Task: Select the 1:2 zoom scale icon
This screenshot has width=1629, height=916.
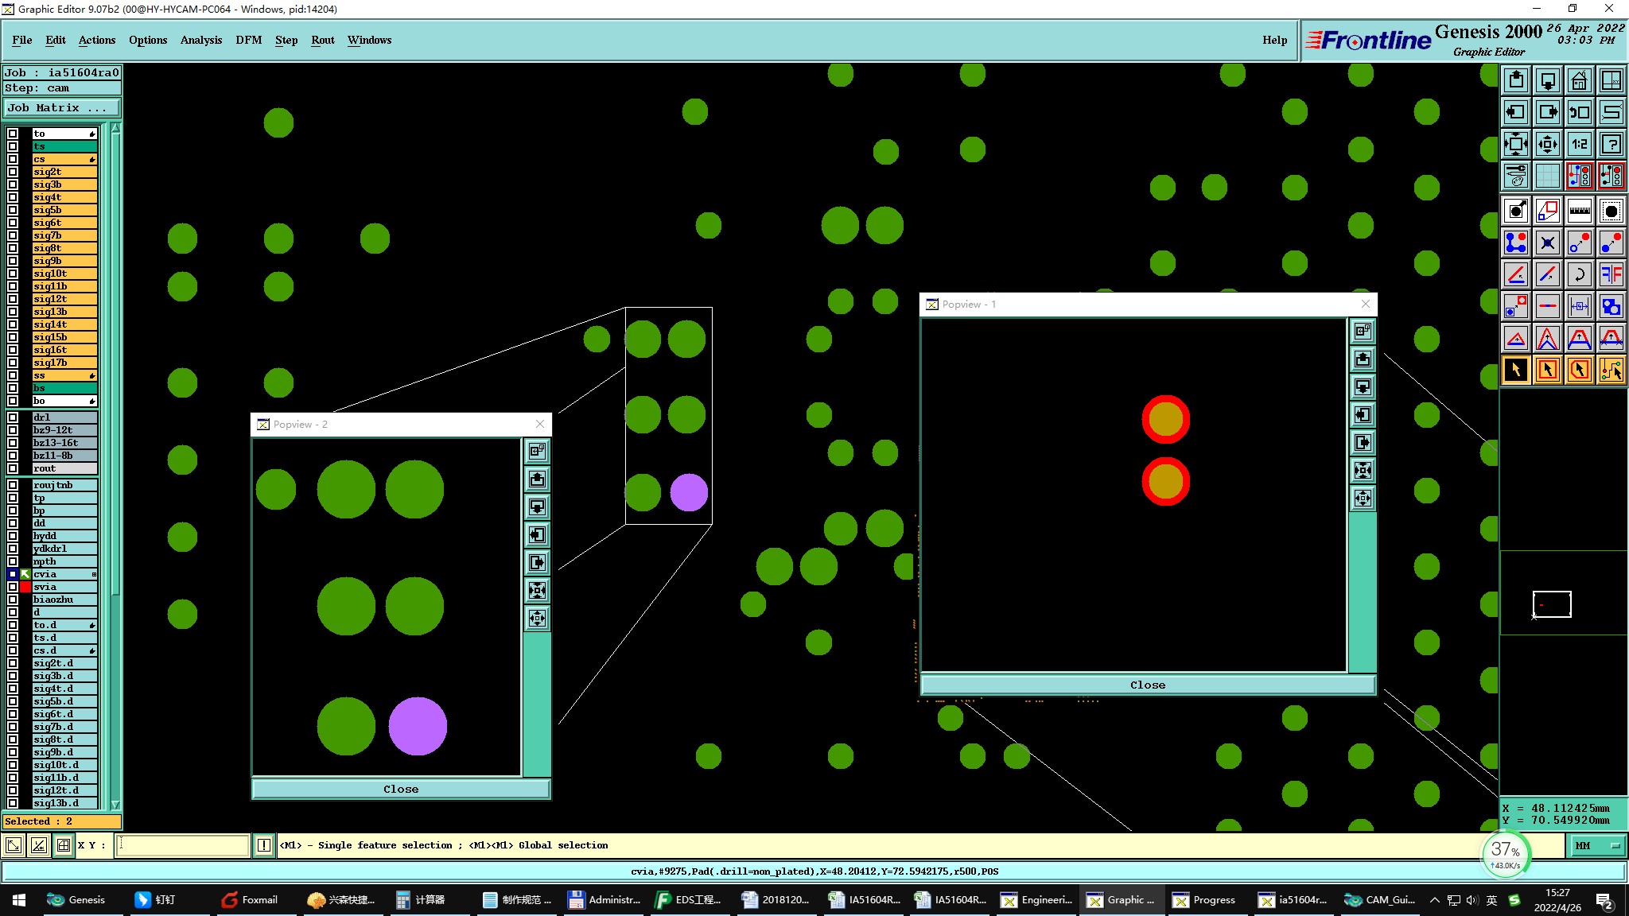Action: (x=1579, y=144)
